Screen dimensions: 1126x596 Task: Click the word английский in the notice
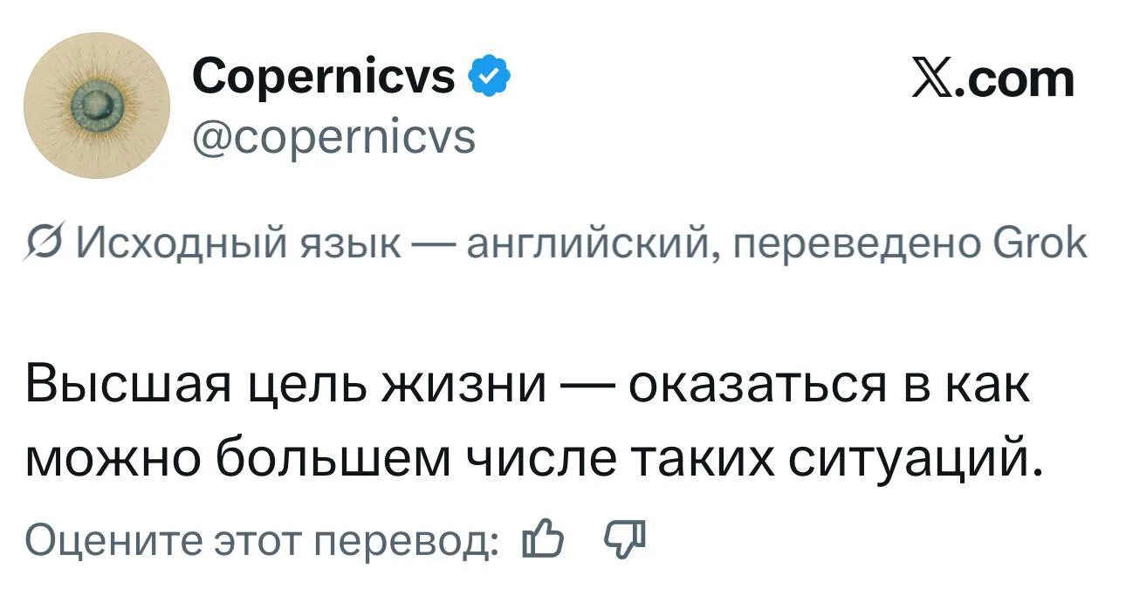click(x=585, y=244)
